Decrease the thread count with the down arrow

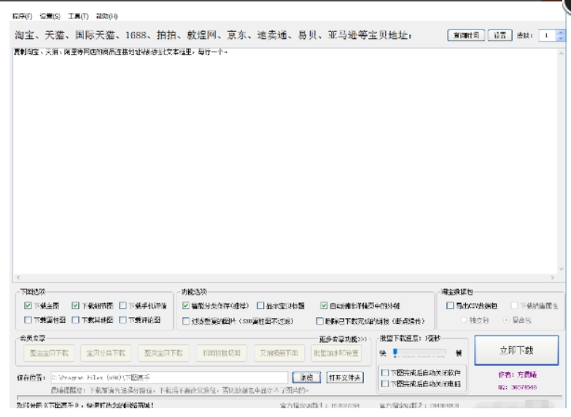click(561, 38)
